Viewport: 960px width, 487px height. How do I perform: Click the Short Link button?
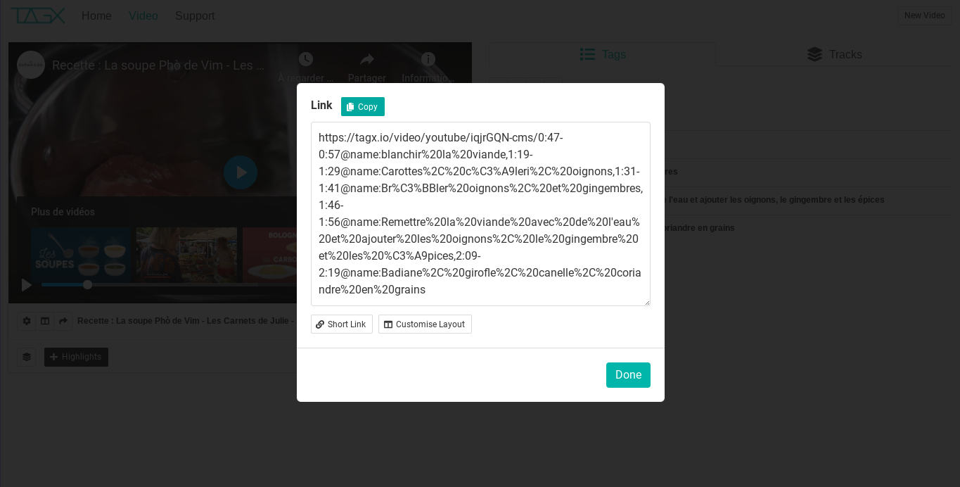point(341,324)
